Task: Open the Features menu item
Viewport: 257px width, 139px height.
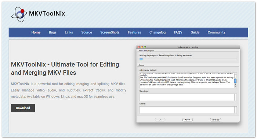Action: click(x=134, y=32)
